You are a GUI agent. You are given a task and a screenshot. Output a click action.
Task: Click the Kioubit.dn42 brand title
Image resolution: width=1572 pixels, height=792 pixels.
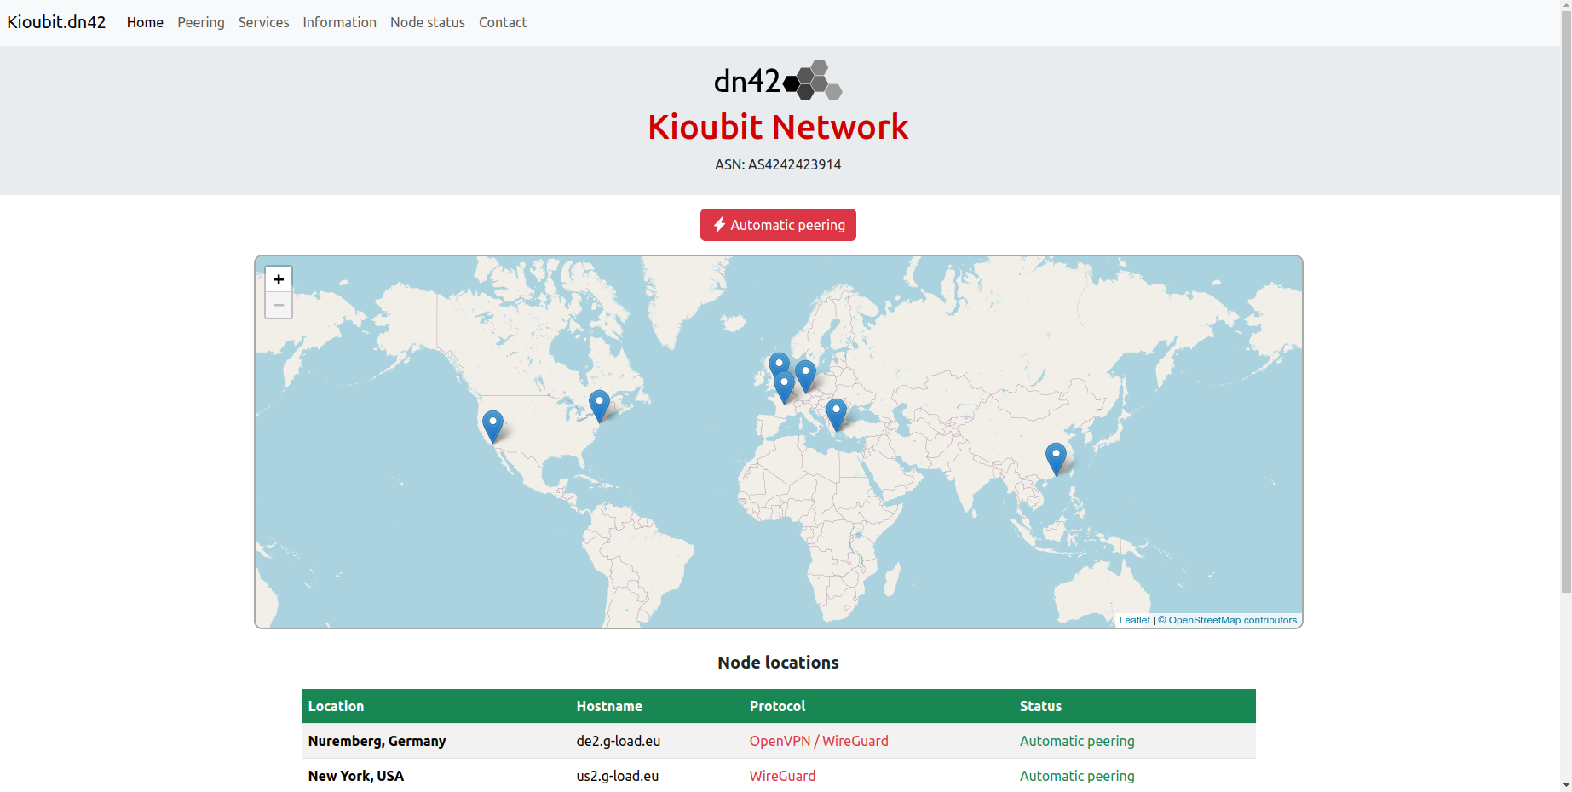[56, 22]
